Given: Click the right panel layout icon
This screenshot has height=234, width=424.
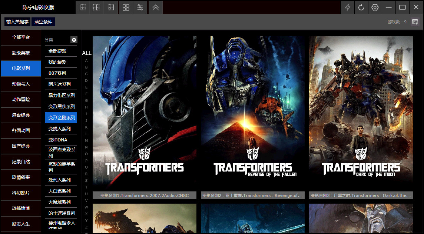Looking at the screenshot, I should [x=110, y=7].
